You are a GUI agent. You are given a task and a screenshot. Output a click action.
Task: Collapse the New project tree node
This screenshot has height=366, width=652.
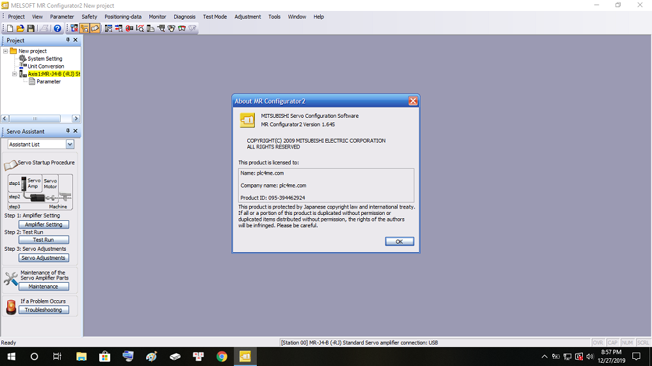coord(6,51)
